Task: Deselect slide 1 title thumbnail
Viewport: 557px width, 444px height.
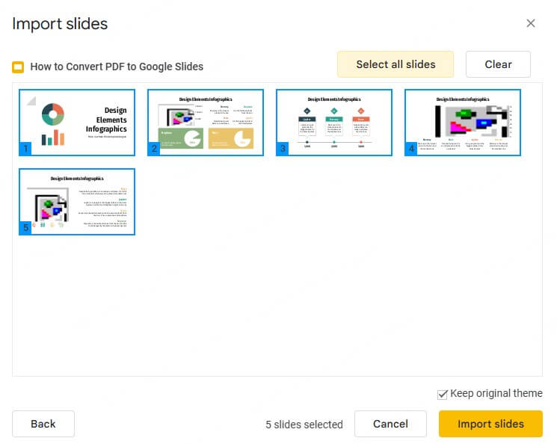Action: pyautogui.click(x=78, y=122)
